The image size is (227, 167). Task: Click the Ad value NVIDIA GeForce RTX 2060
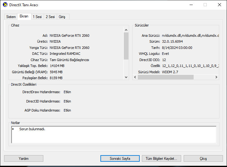pyautogui.click(x=70, y=36)
